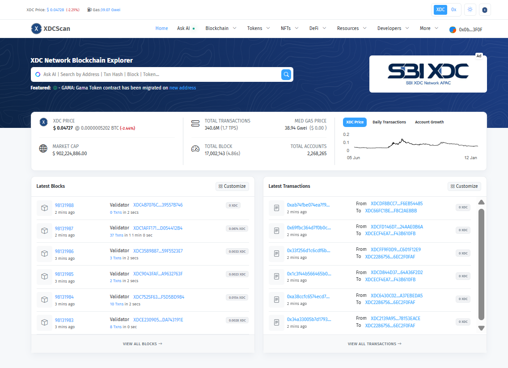This screenshot has height=368, width=508.
Task: Click the Total Block gauge icon
Action: (x=195, y=149)
